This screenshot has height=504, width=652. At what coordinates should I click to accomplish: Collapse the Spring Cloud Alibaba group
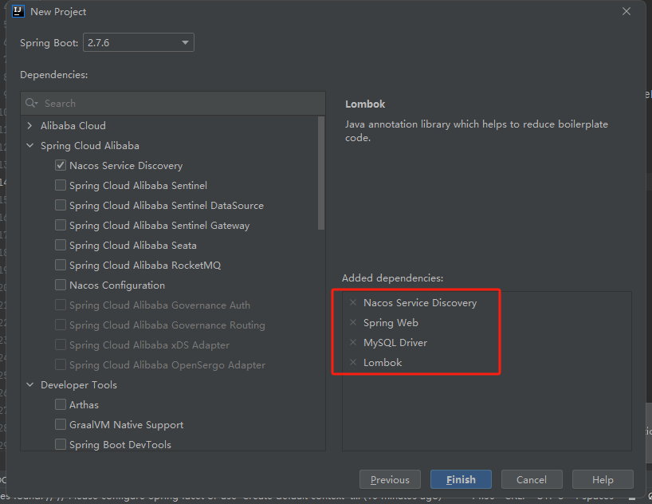pyautogui.click(x=30, y=145)
